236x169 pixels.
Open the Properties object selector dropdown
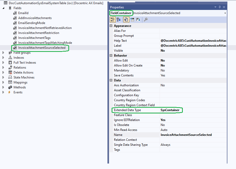pos(225,13)
